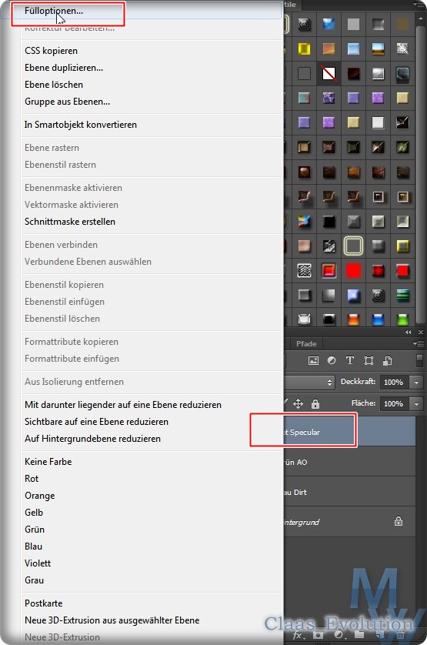The height and width of the screenshot is (645, 427).
Task: Open the styles panel flyout menu
Action: tap(419, 5)
